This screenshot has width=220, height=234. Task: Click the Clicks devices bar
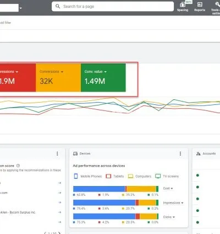(x=116, y=216)
